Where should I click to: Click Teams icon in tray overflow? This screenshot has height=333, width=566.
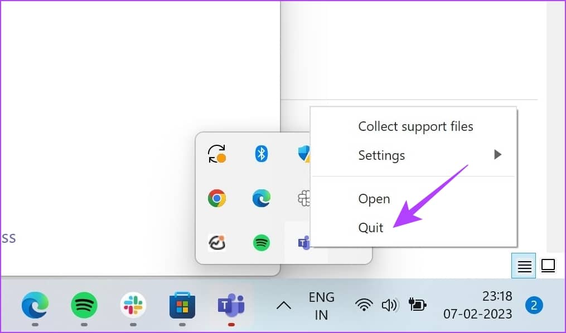click(304, 243)
